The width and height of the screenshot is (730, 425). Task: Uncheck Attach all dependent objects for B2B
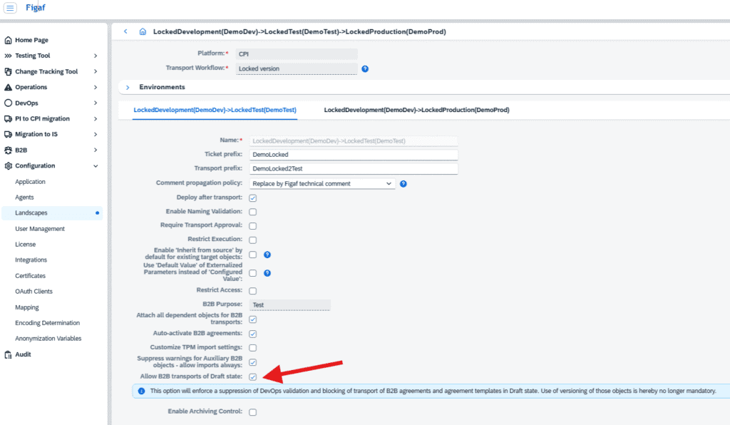click(x=253, y=319)
